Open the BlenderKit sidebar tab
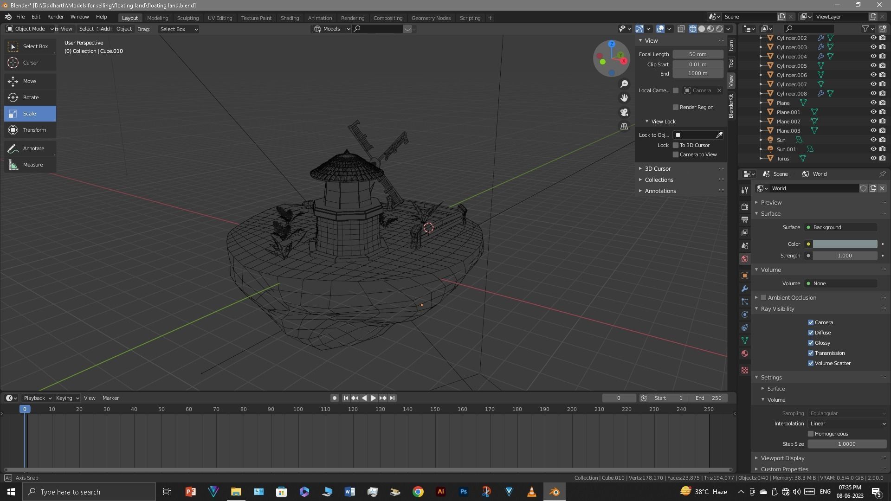 pyautogui.click(x=731, y=106)
